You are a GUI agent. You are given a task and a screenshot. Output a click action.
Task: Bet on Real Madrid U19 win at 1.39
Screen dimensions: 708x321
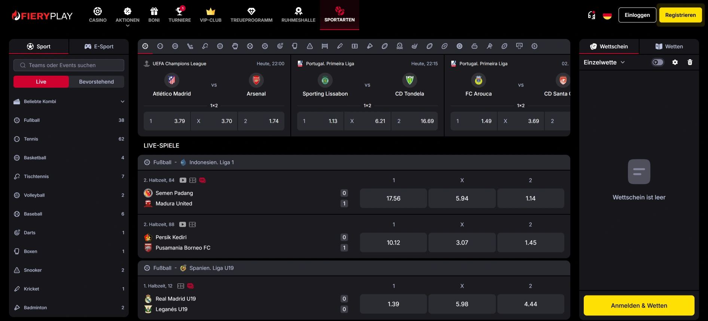[393, 304]
